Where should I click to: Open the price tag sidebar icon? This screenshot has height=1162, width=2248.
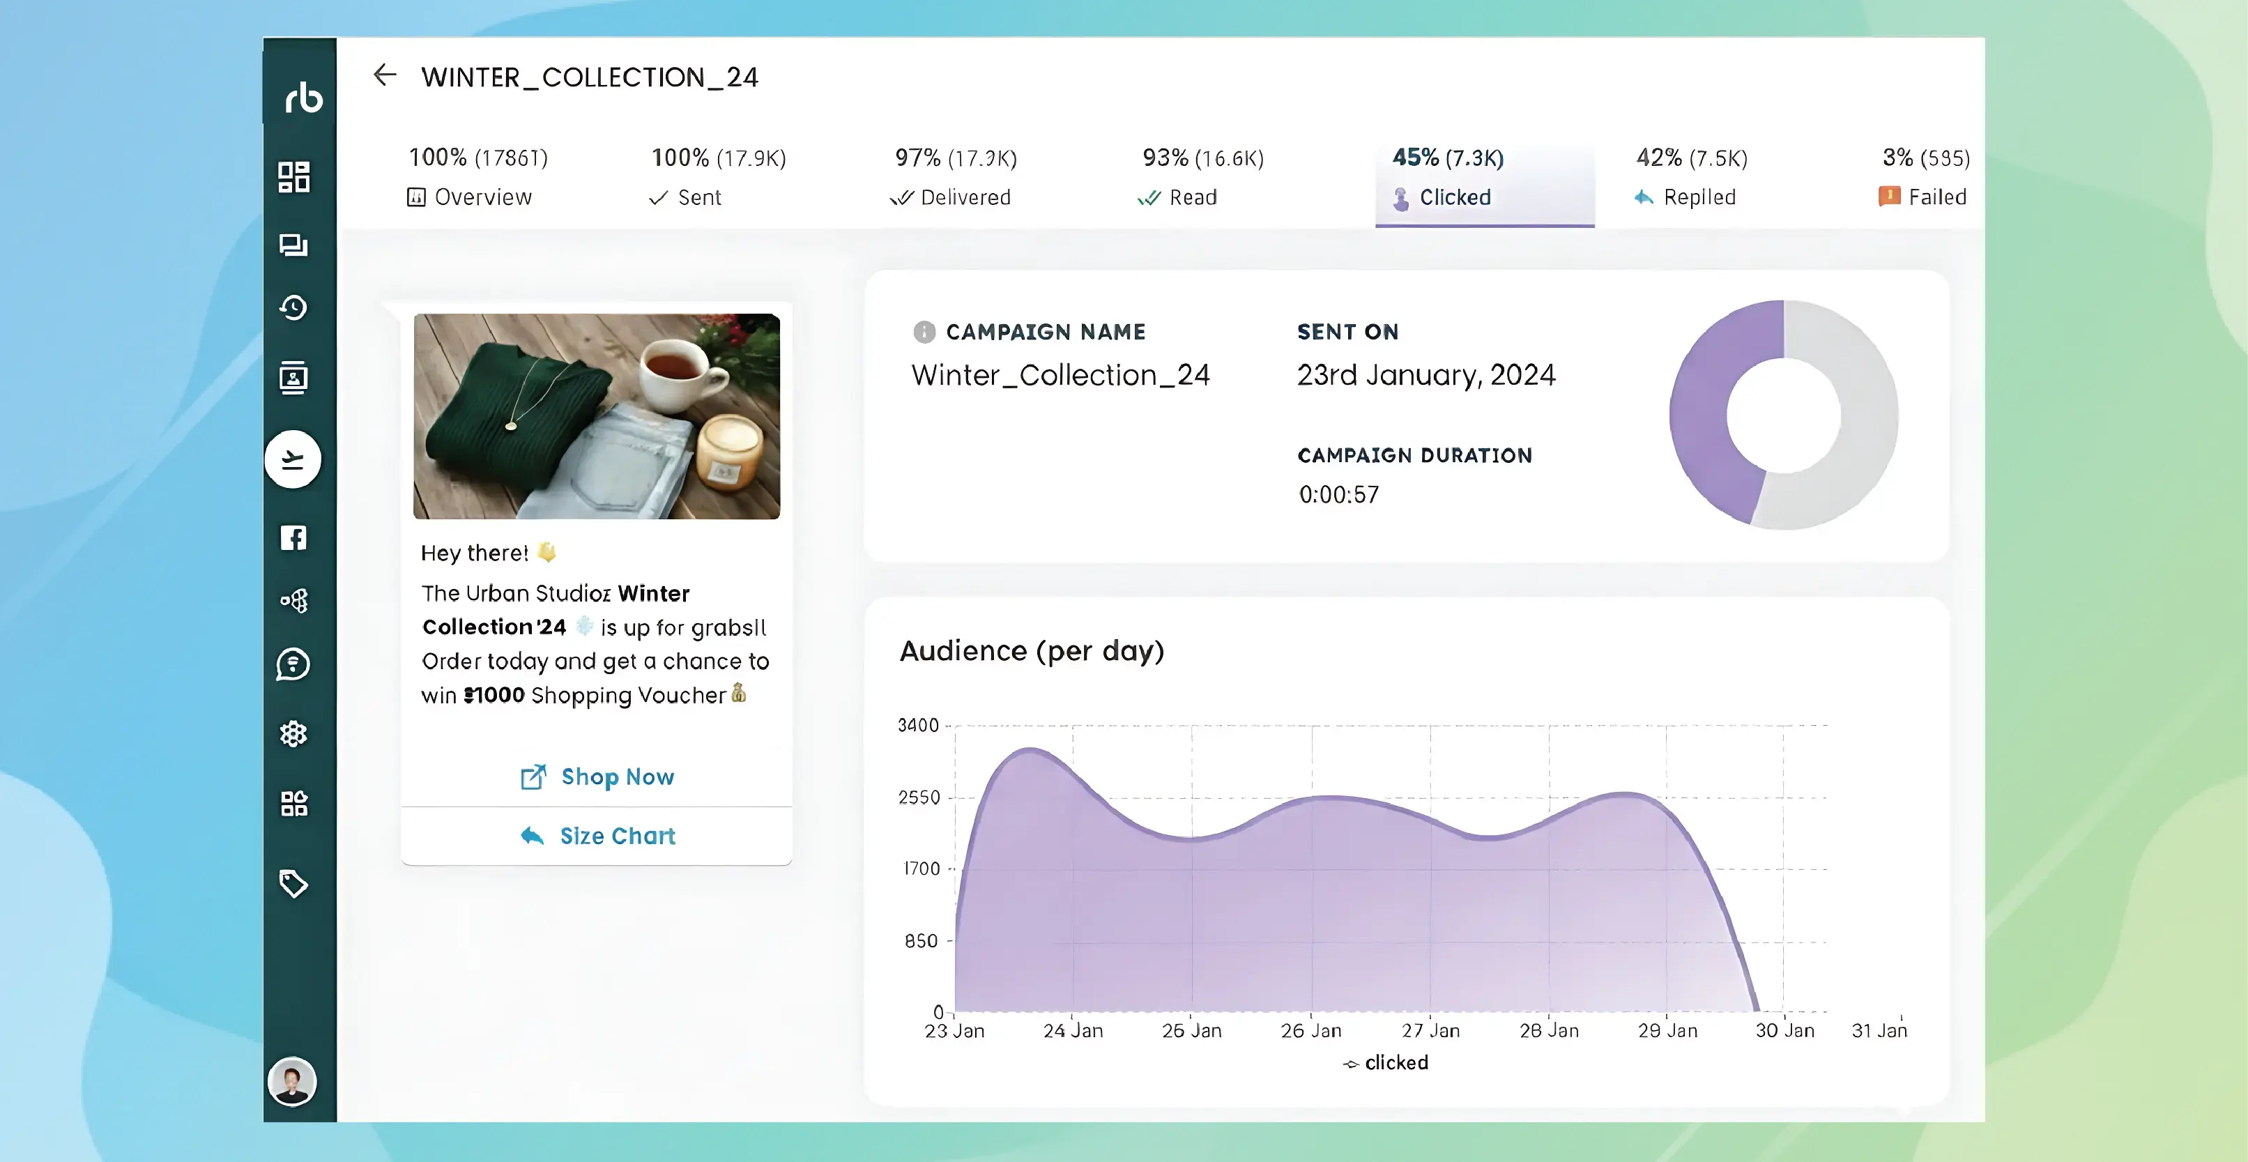pos(293,884)
